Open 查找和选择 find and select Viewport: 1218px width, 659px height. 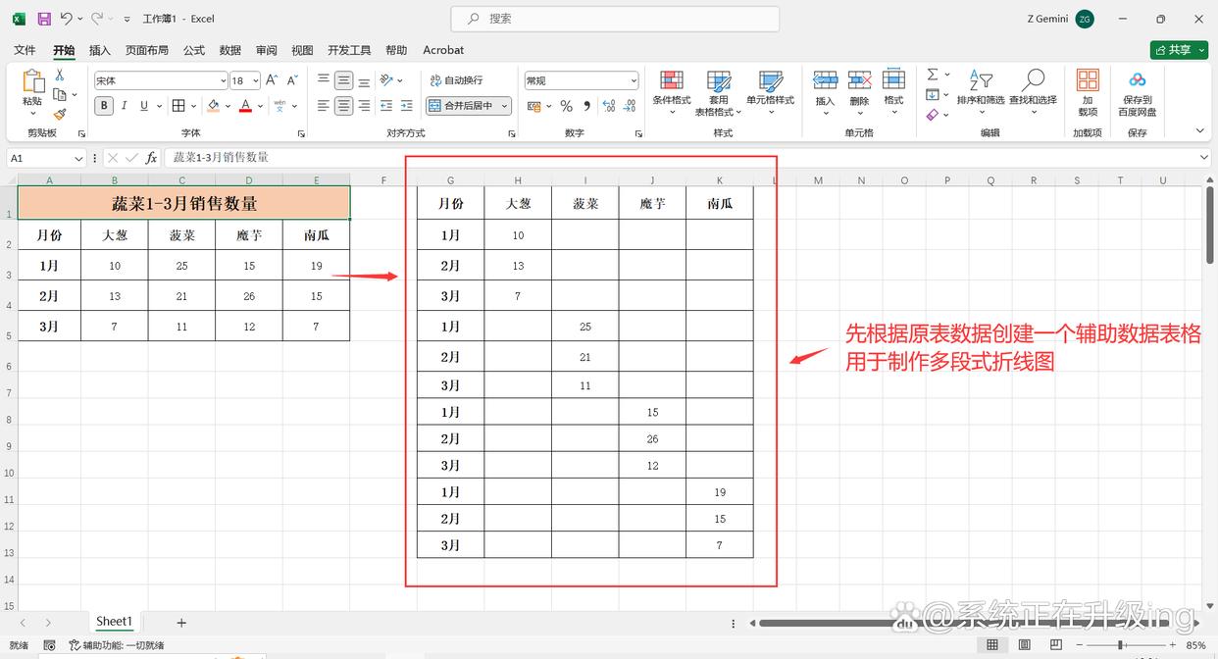1033,94
